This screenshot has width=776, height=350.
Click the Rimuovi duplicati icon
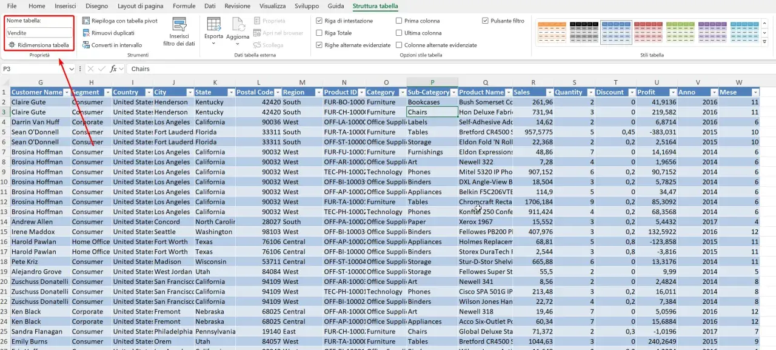pyautogui.click(x=86, y=33)
